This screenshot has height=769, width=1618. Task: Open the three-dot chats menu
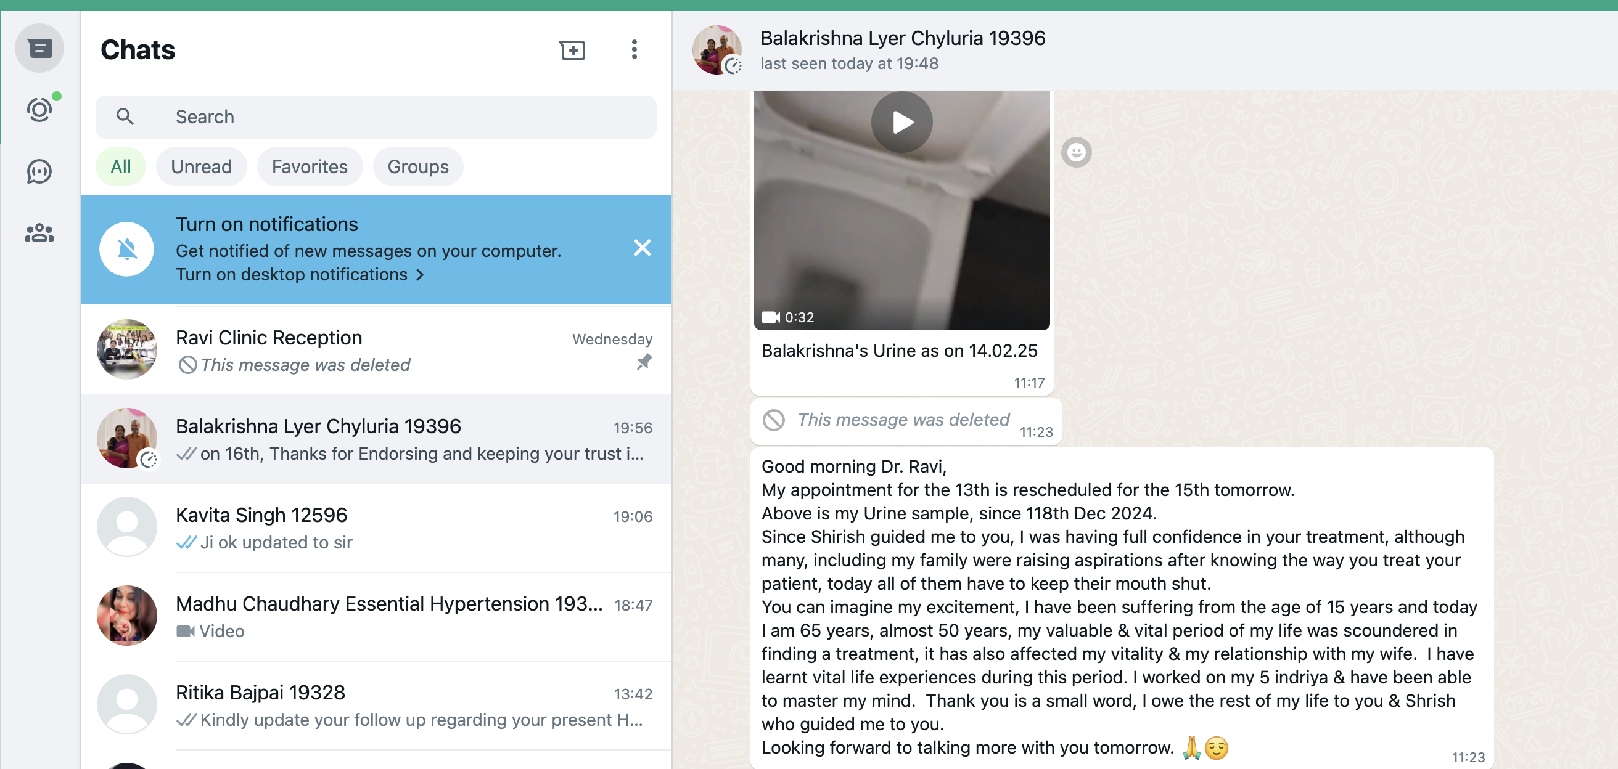pyautogui.click(x=634, y=49)
